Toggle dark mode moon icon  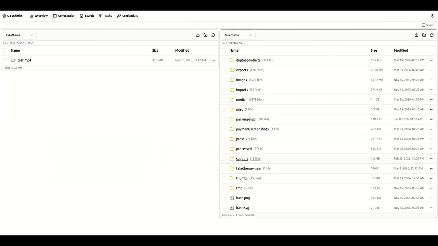(432, 16)
